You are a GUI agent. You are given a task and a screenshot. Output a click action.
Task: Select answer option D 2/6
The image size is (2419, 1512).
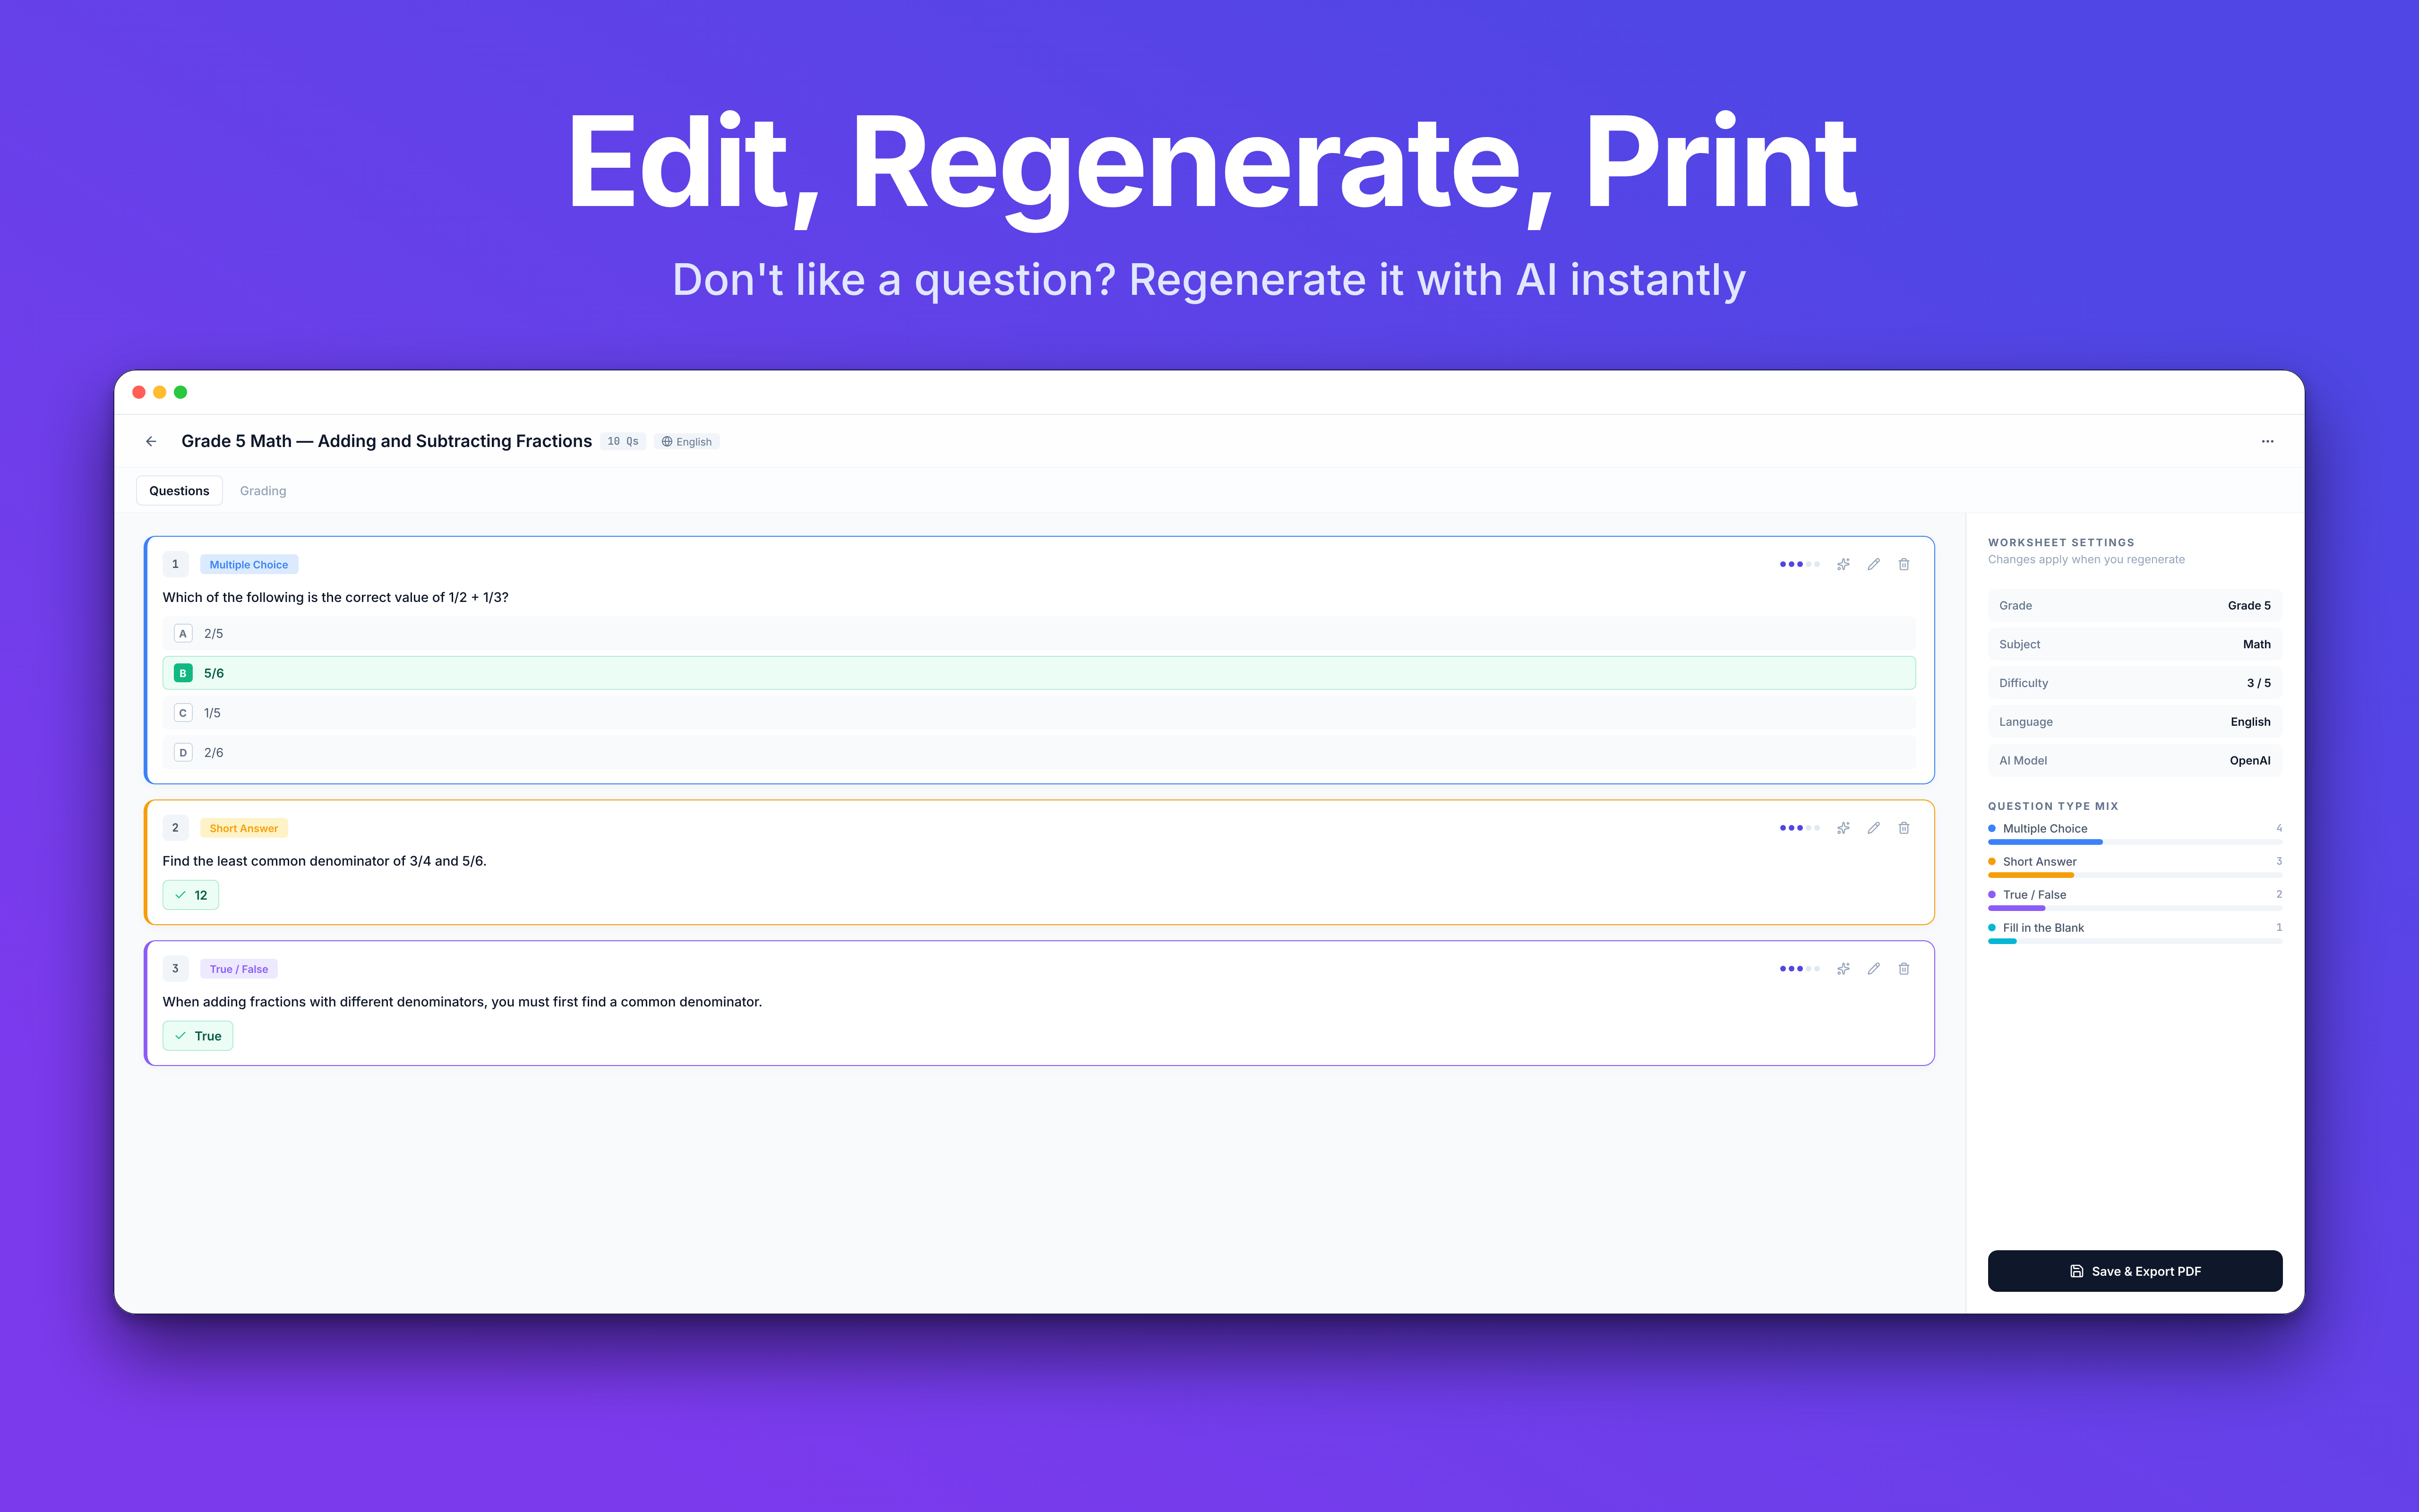1038,752
